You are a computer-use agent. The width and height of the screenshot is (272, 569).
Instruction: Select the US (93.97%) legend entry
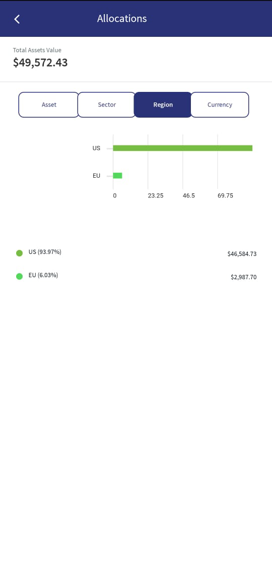pyautogui.click(x=45, y=252)
